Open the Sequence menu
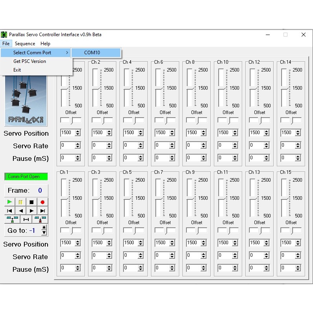Image resolution: width=313 pixels, height=313 pixels. coord(25,44)
